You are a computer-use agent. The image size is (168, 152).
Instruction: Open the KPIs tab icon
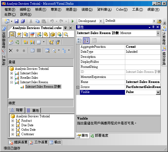coord(32,34)
